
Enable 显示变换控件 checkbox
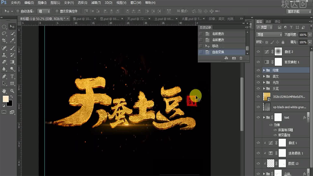click(57, 11)
